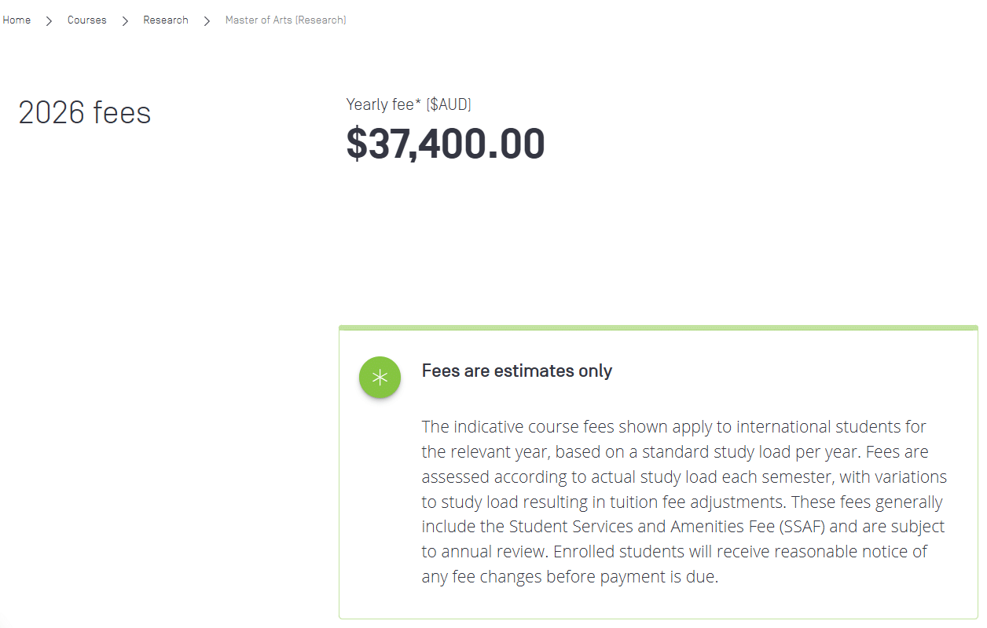
Task: Select the Research breadcrumb link
Action: coord(165,20)
